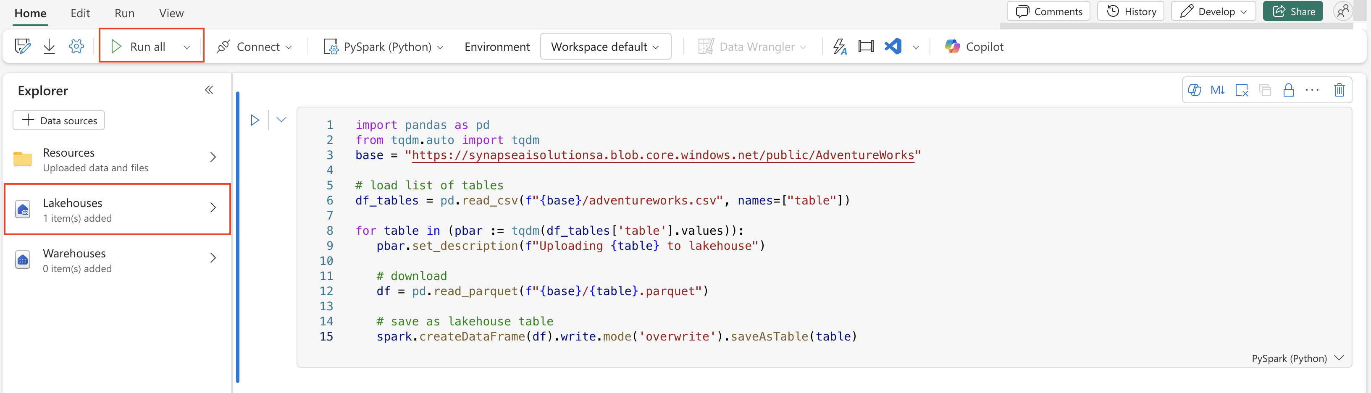The width and height of the screenshot is (1371, 393).
Task: Click the grayed Data Wrangler icon
Action: pyautogui.click(x=706, y=46)
